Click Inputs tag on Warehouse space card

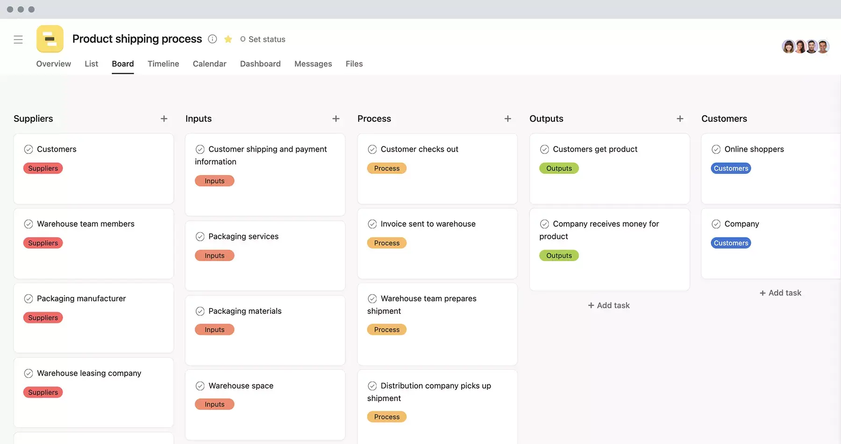pyautogui.click(x=214, y=404)
